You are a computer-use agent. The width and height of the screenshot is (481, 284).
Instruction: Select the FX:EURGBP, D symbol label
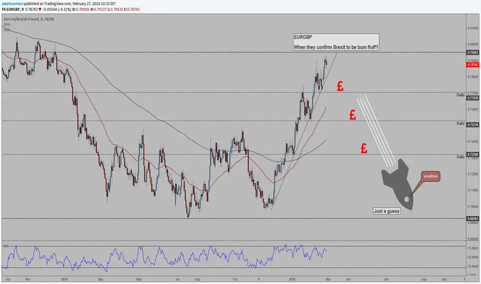13,9
